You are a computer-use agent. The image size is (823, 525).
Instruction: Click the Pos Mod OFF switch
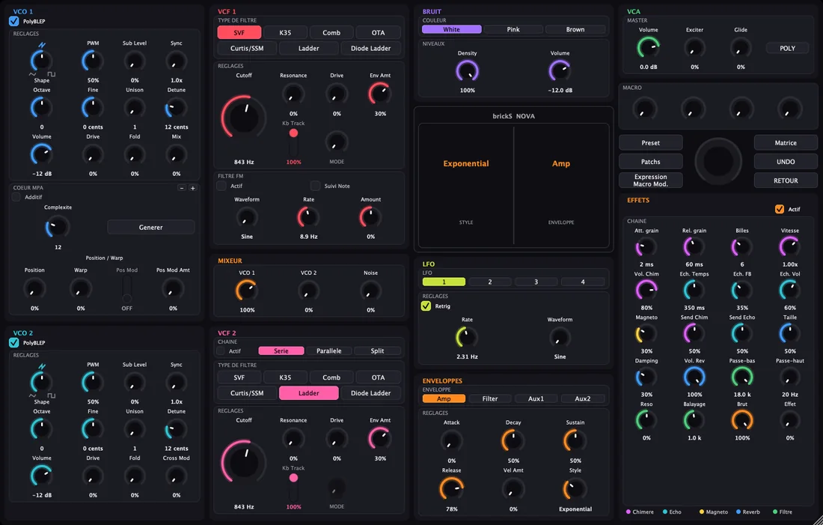click(127, 288)
